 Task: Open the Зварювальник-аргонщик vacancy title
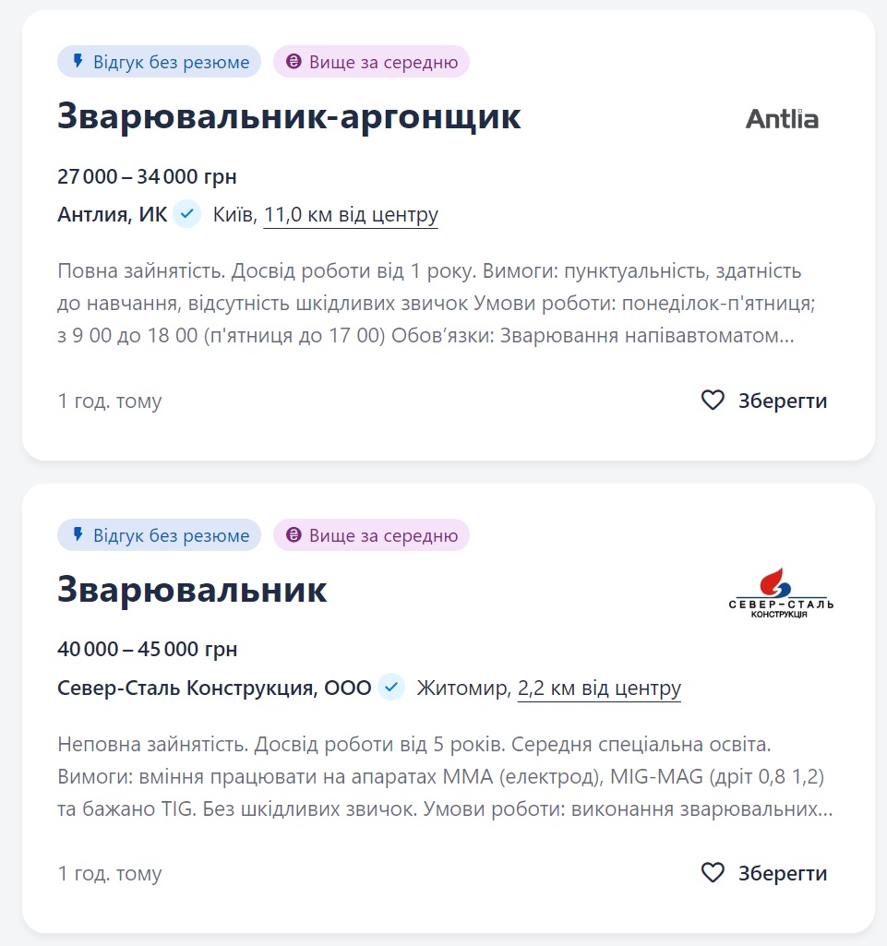click(289, 116)
